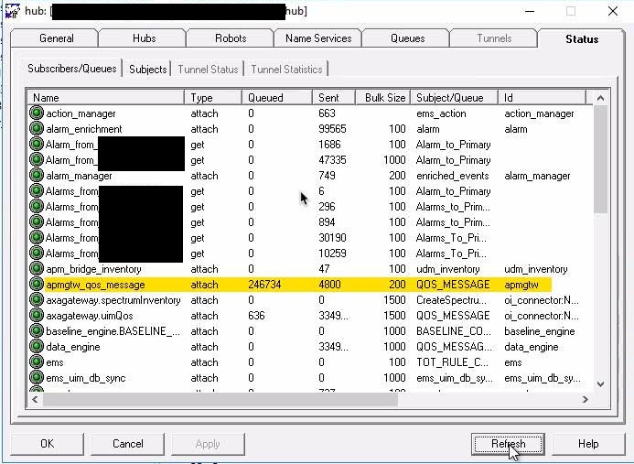Viewport: 634px width, 464px height.
Task: Sort by the Sent column header
Action: tap(334, 98)
